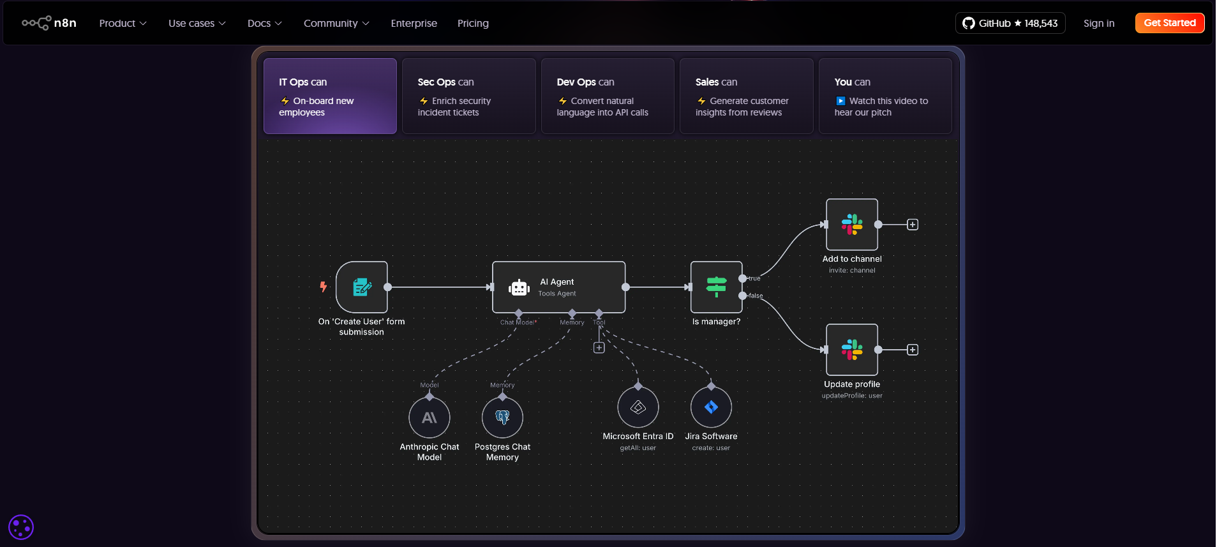Click the Jira Software node
The height and width of the screenshot is (547, 1217).
point(711,407)
